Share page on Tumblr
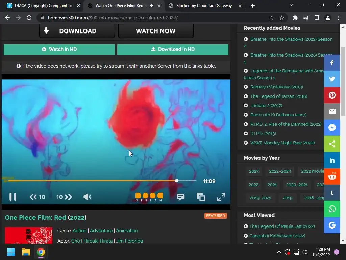The height and width of the screenshot is (260, 346). pyautogui.click(x=332, y=193)
